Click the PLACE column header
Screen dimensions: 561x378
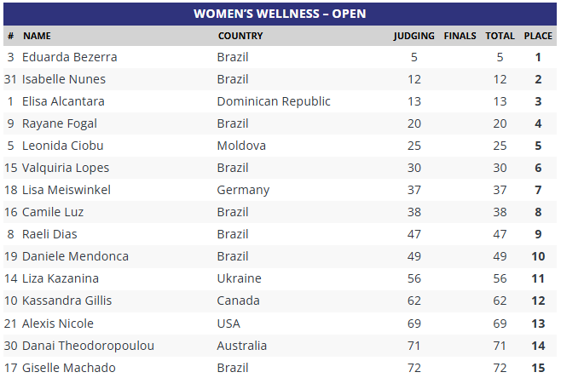click(538, 36)
